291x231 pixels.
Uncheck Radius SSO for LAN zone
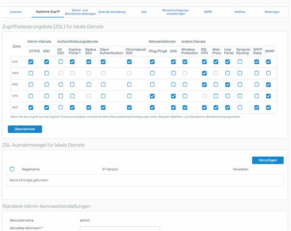89,62
